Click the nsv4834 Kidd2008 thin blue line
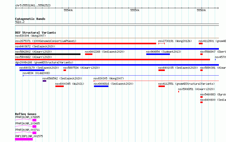 [121, 75]
